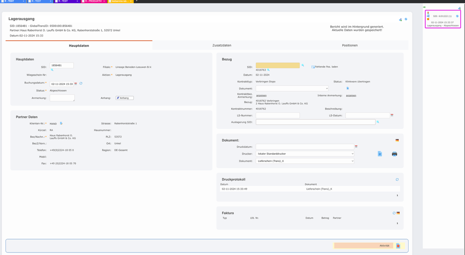
Task: Open the Positionen tab
Action: tap(350, 45)
